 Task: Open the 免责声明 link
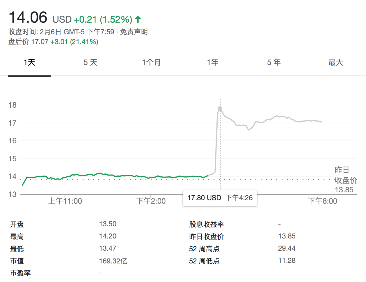coord(134,32)
